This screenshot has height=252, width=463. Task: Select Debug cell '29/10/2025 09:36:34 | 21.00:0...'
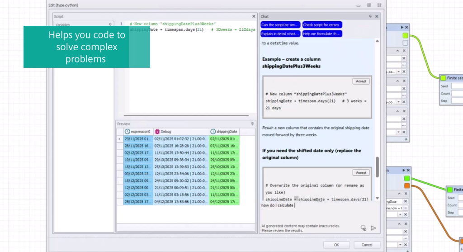(181, 160)
